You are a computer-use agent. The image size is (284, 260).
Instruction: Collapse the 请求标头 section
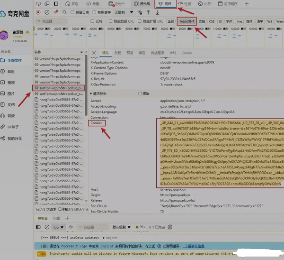pos(91,93)
